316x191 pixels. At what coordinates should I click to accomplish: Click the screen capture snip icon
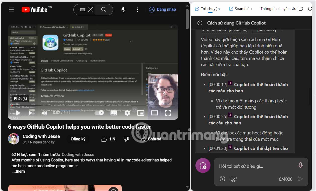(234, 179)
